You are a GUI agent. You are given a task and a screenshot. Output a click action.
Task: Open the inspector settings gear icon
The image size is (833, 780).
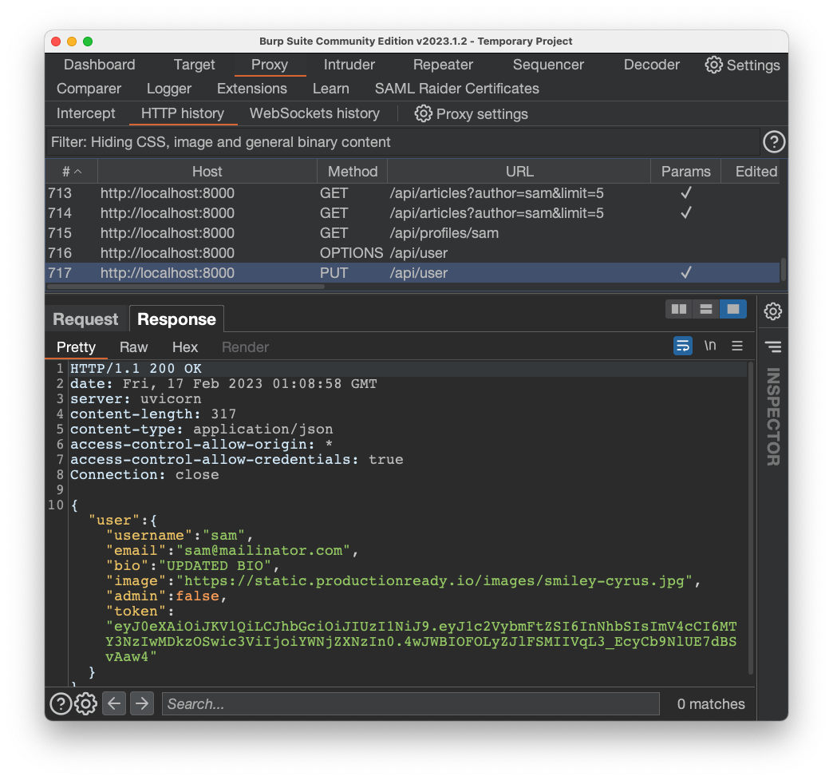(x=772, y=311)
